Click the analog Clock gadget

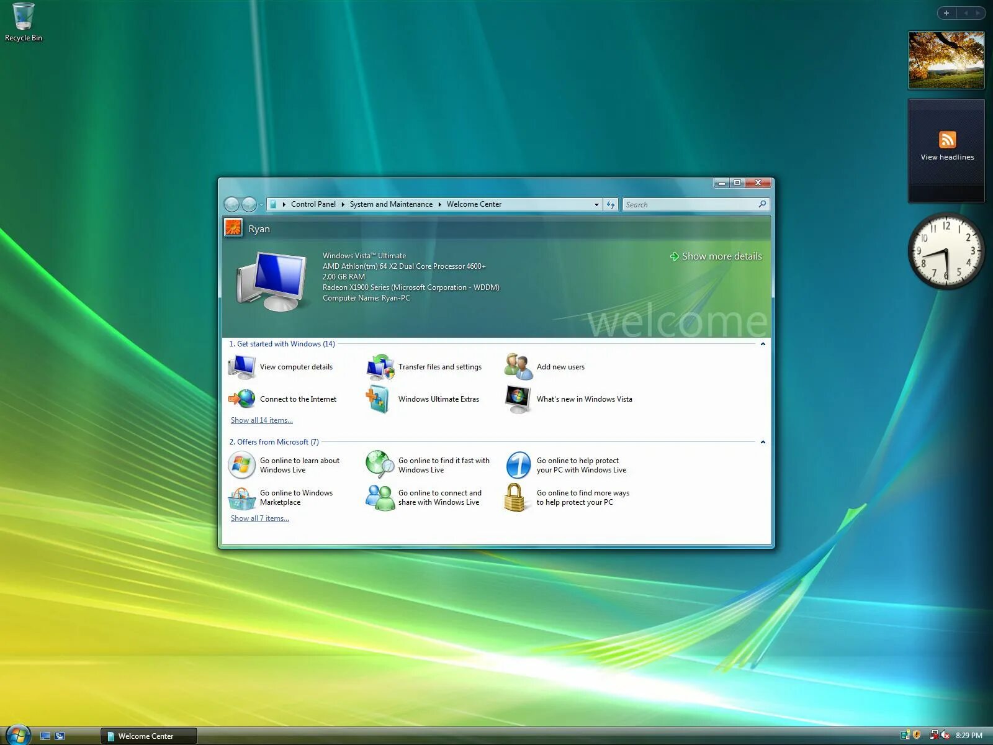946,251
